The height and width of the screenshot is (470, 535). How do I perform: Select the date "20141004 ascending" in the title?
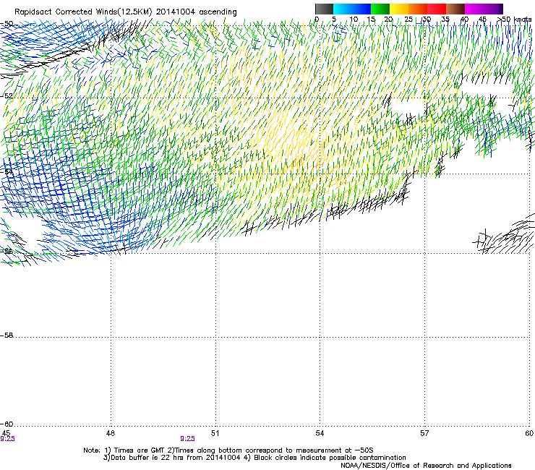(x=196, y=12)
